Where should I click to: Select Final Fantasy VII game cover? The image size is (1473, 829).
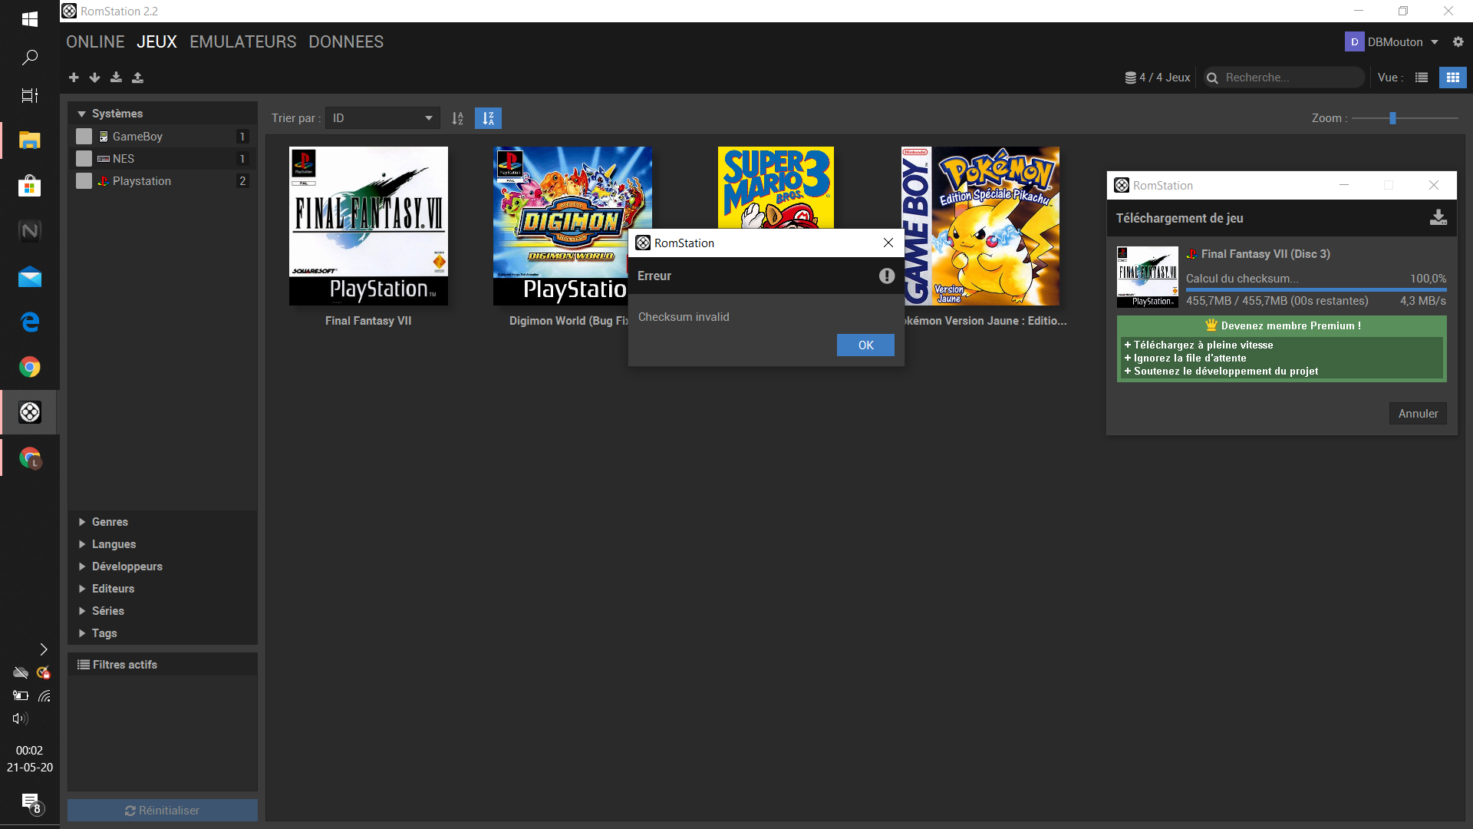point(368,226)
